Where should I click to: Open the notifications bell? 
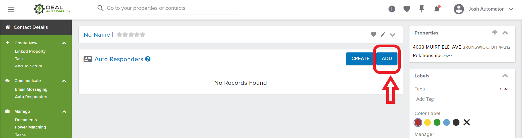437,9
